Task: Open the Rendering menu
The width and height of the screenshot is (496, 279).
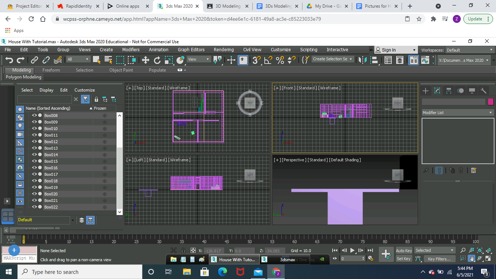Action: [223, 50]
